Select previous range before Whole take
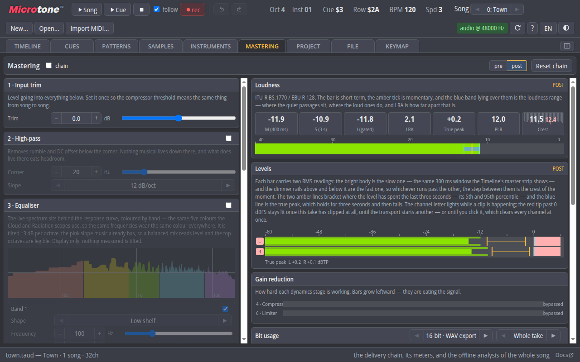 503,336
